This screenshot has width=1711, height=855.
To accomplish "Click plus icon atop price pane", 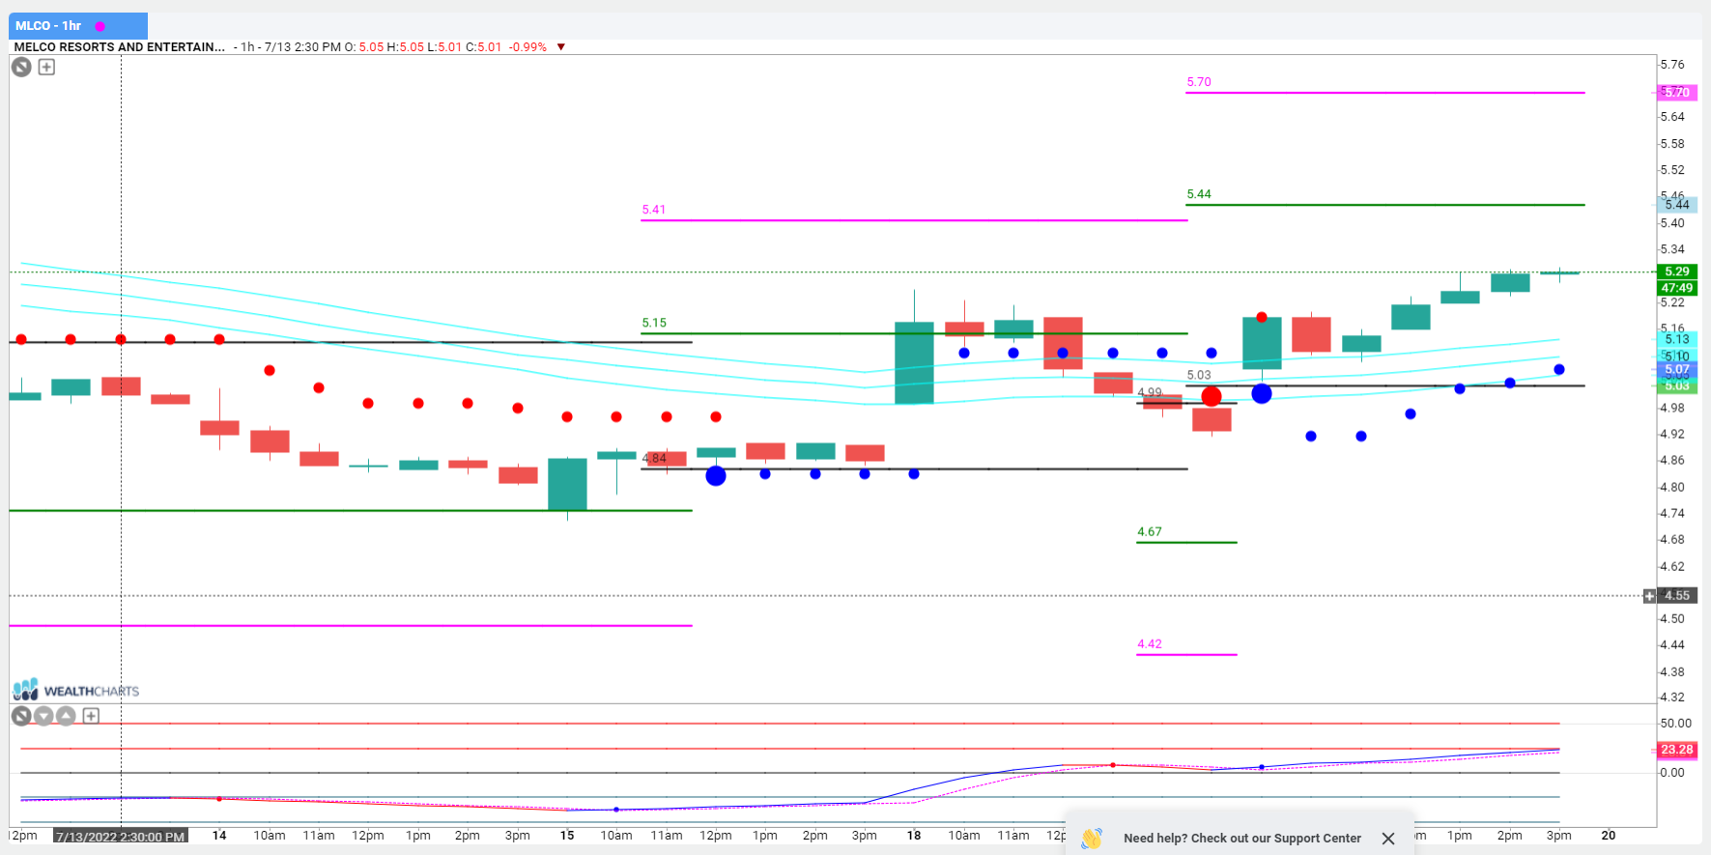I will click(x=46, y=67).
